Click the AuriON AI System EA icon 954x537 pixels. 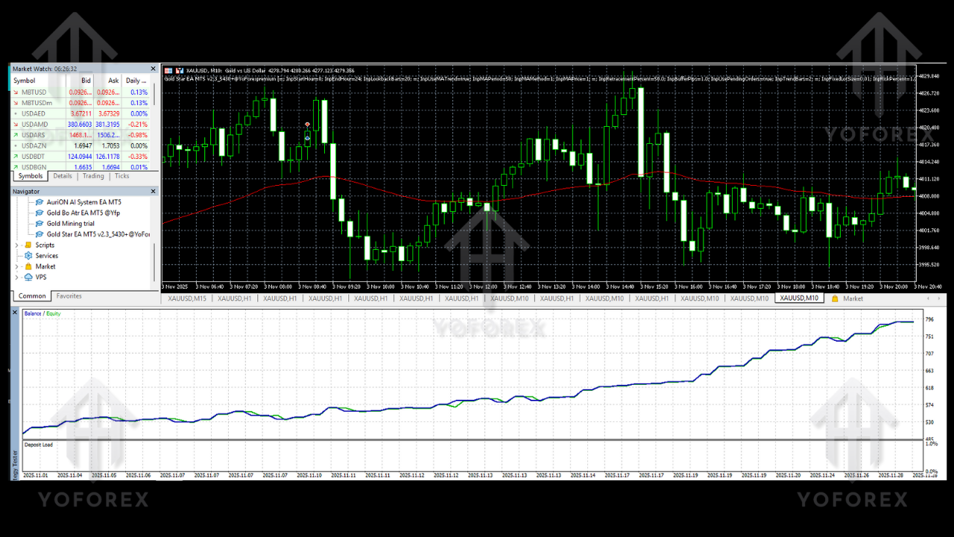click(x=40, y=202)
